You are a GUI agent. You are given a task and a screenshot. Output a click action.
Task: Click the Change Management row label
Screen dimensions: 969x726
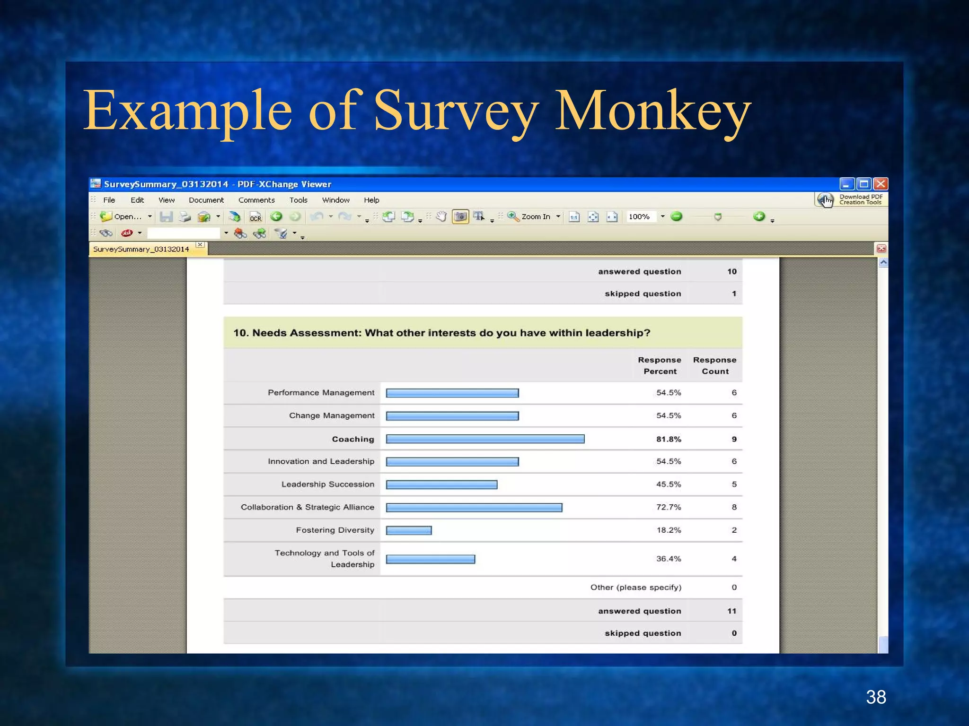[332, 415]
